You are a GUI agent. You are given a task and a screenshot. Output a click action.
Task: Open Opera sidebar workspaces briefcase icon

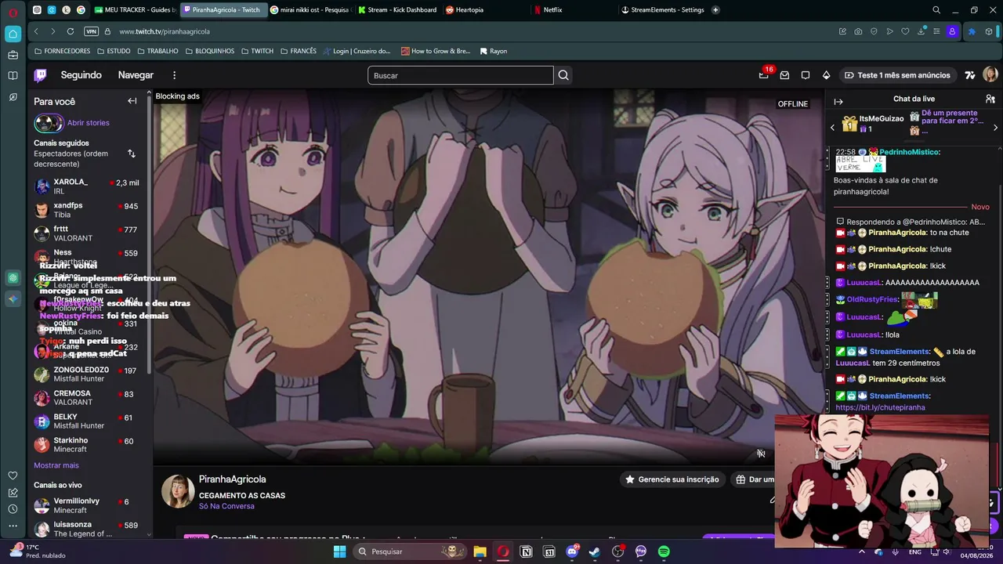click(13, 55)
